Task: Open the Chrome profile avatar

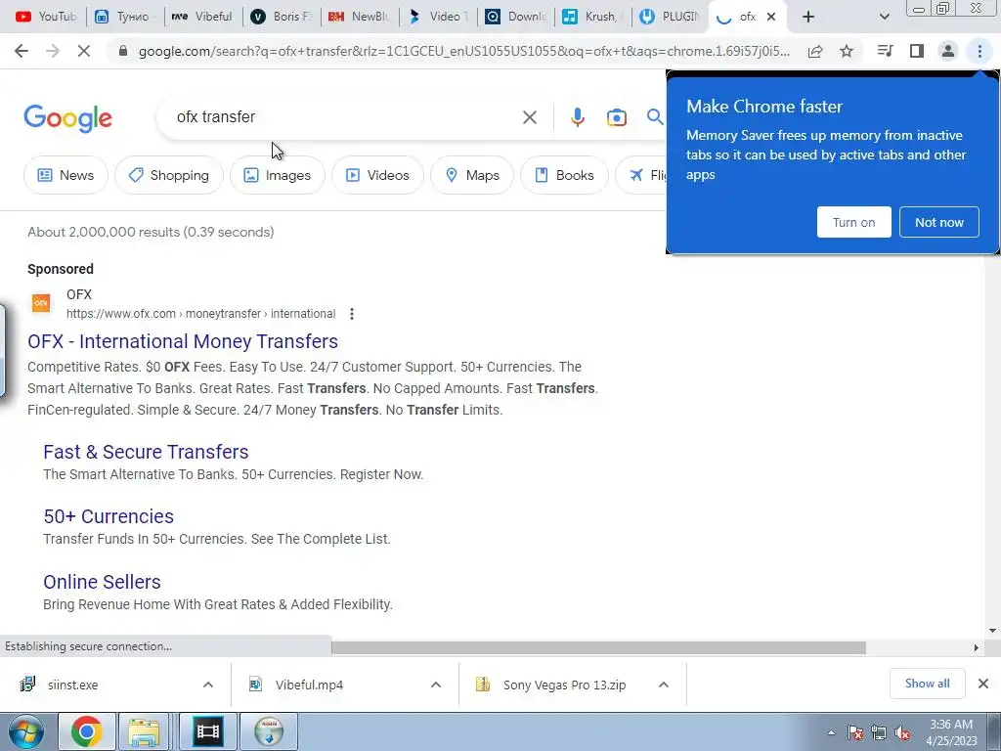Action: 948,51
